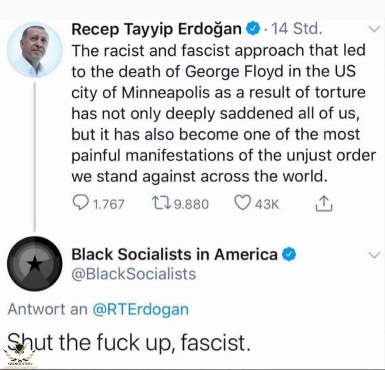Click the 1.767 replies count
The width and height of the screenshot is (385, 370).
(109, 204)
